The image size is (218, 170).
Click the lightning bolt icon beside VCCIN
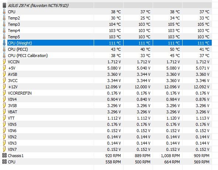4,62
